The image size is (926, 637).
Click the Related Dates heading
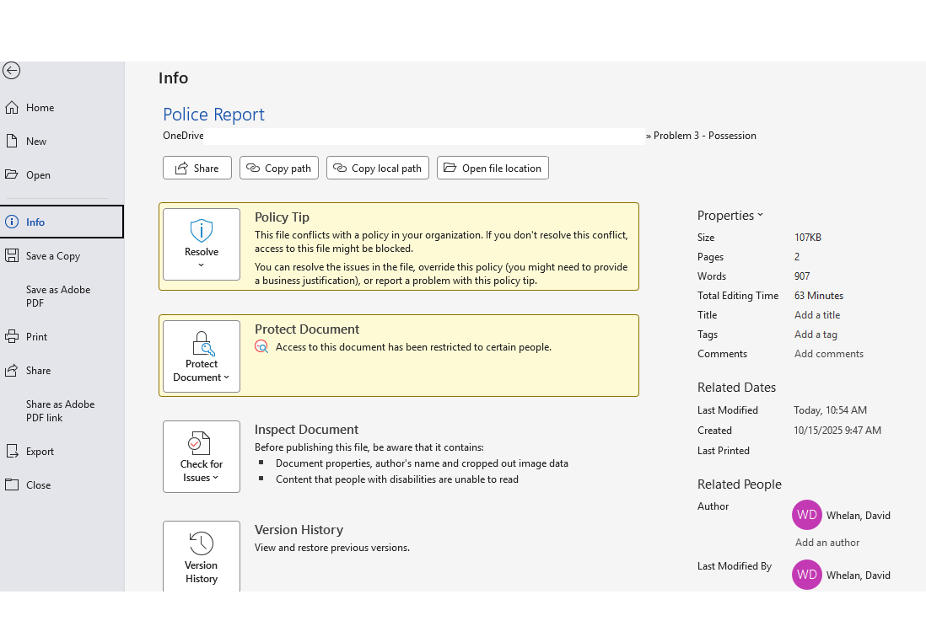pos(736,388)
